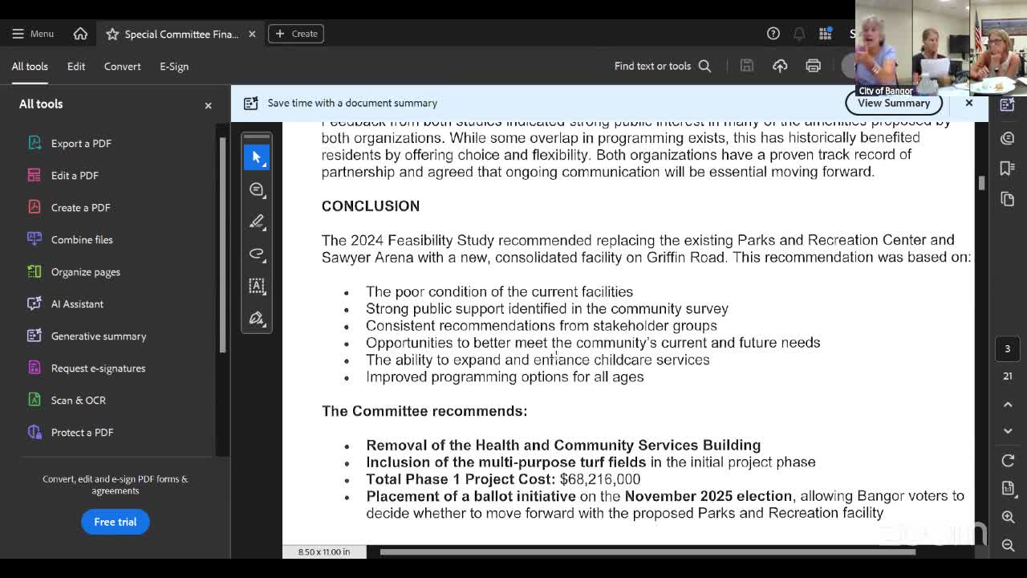The image size is (1027, 578).
Task: Click 'Improved programming options for all ages' bullet
Action: [505, 377]
